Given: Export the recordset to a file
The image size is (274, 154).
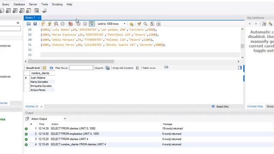Looking at the screenshot, I should point(107,68).
